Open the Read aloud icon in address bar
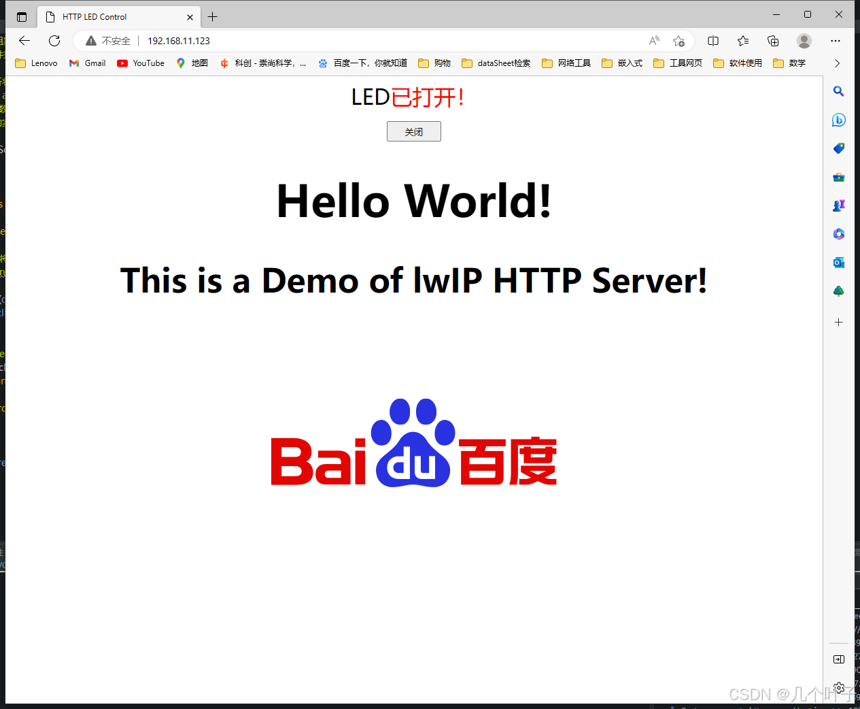Screen dimensions: 860x709 click(654, 41)
